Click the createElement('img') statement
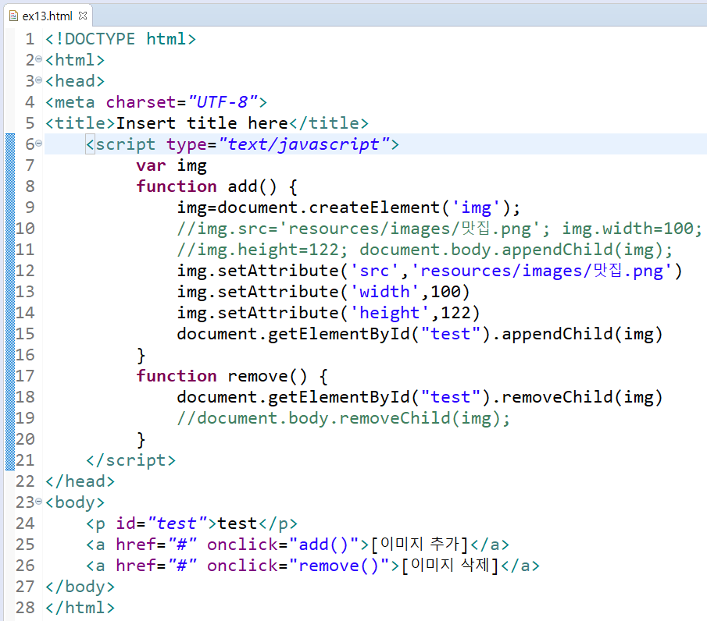The image size is (707, 621). (x=348, y=208)
